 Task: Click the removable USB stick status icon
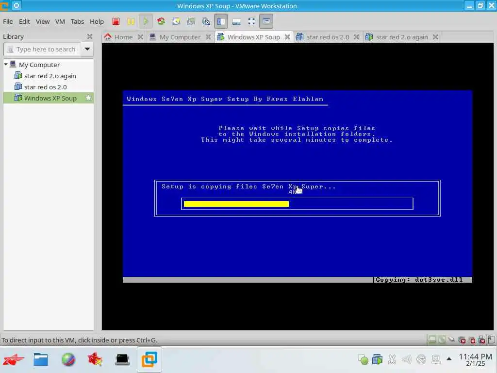tap(481, 340)
